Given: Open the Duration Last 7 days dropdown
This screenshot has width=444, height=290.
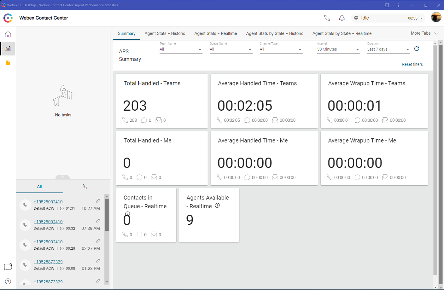Looking at the screenshot, I should coord(389,49).
